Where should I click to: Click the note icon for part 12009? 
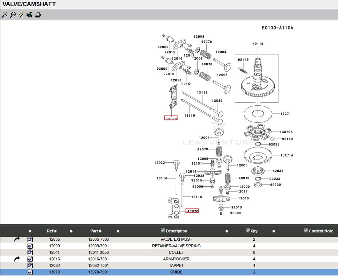[30, 246]
